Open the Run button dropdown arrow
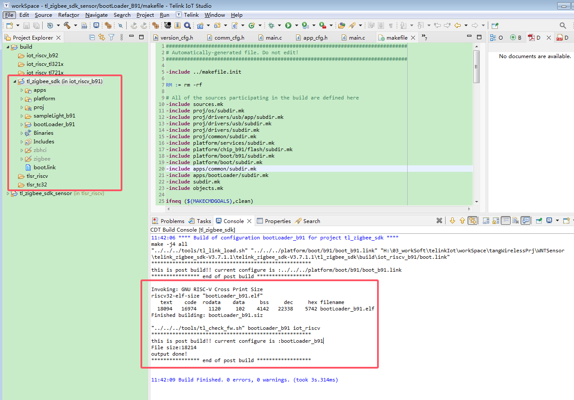Screen dimensions: 574x400 [296, 26]
